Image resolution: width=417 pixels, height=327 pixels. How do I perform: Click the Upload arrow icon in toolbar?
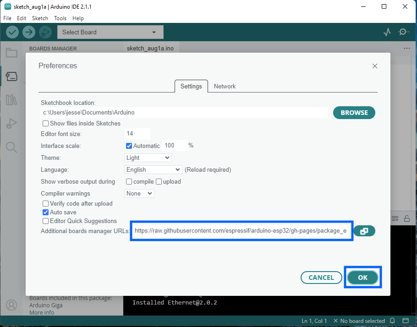[29, 32]
